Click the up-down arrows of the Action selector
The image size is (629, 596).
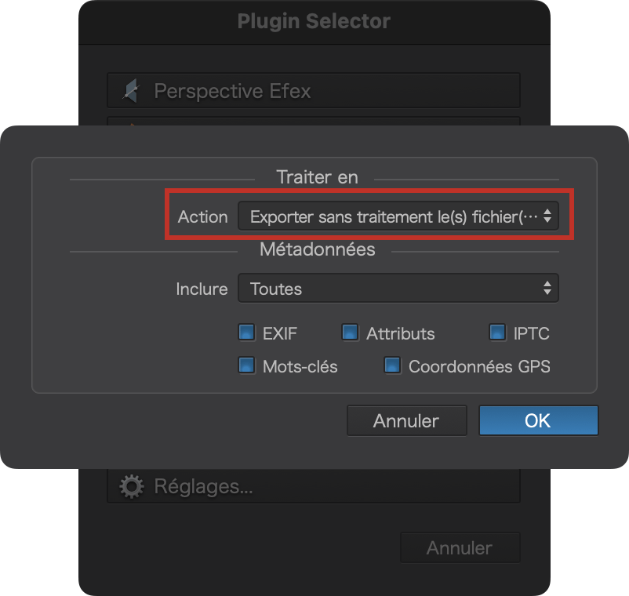point(547,216)
